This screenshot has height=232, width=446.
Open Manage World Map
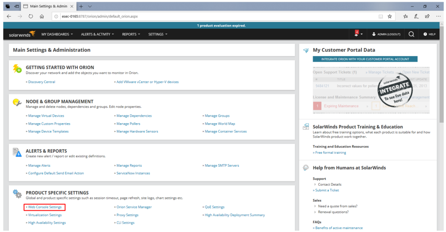click(220, 124)
